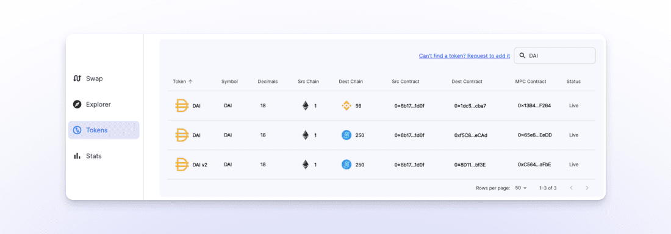Click the DAI token logo in chain 56 row
The image size is (671, 234).
[182, 105]
